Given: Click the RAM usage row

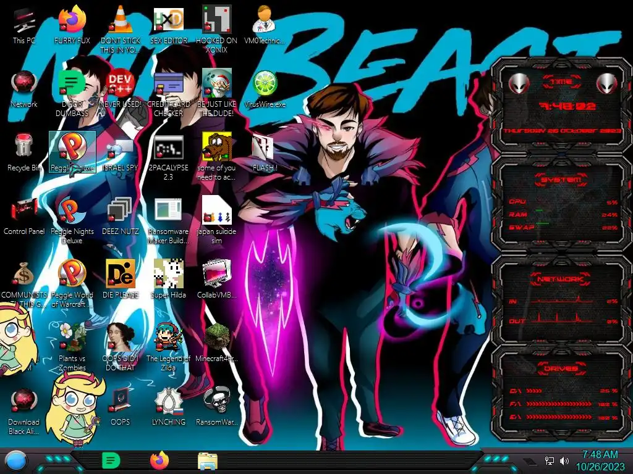Looking at the screenshot, I should (x=563, y=214).
